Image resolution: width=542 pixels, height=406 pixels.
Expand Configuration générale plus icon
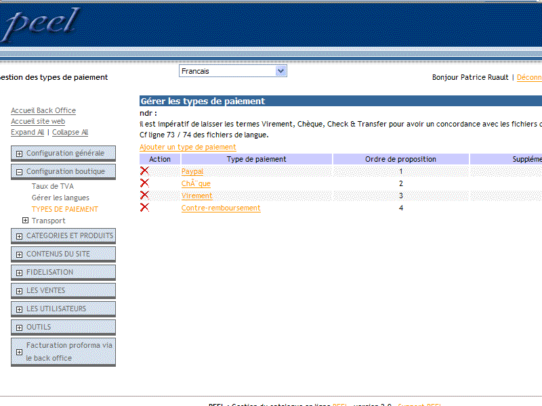20,154
